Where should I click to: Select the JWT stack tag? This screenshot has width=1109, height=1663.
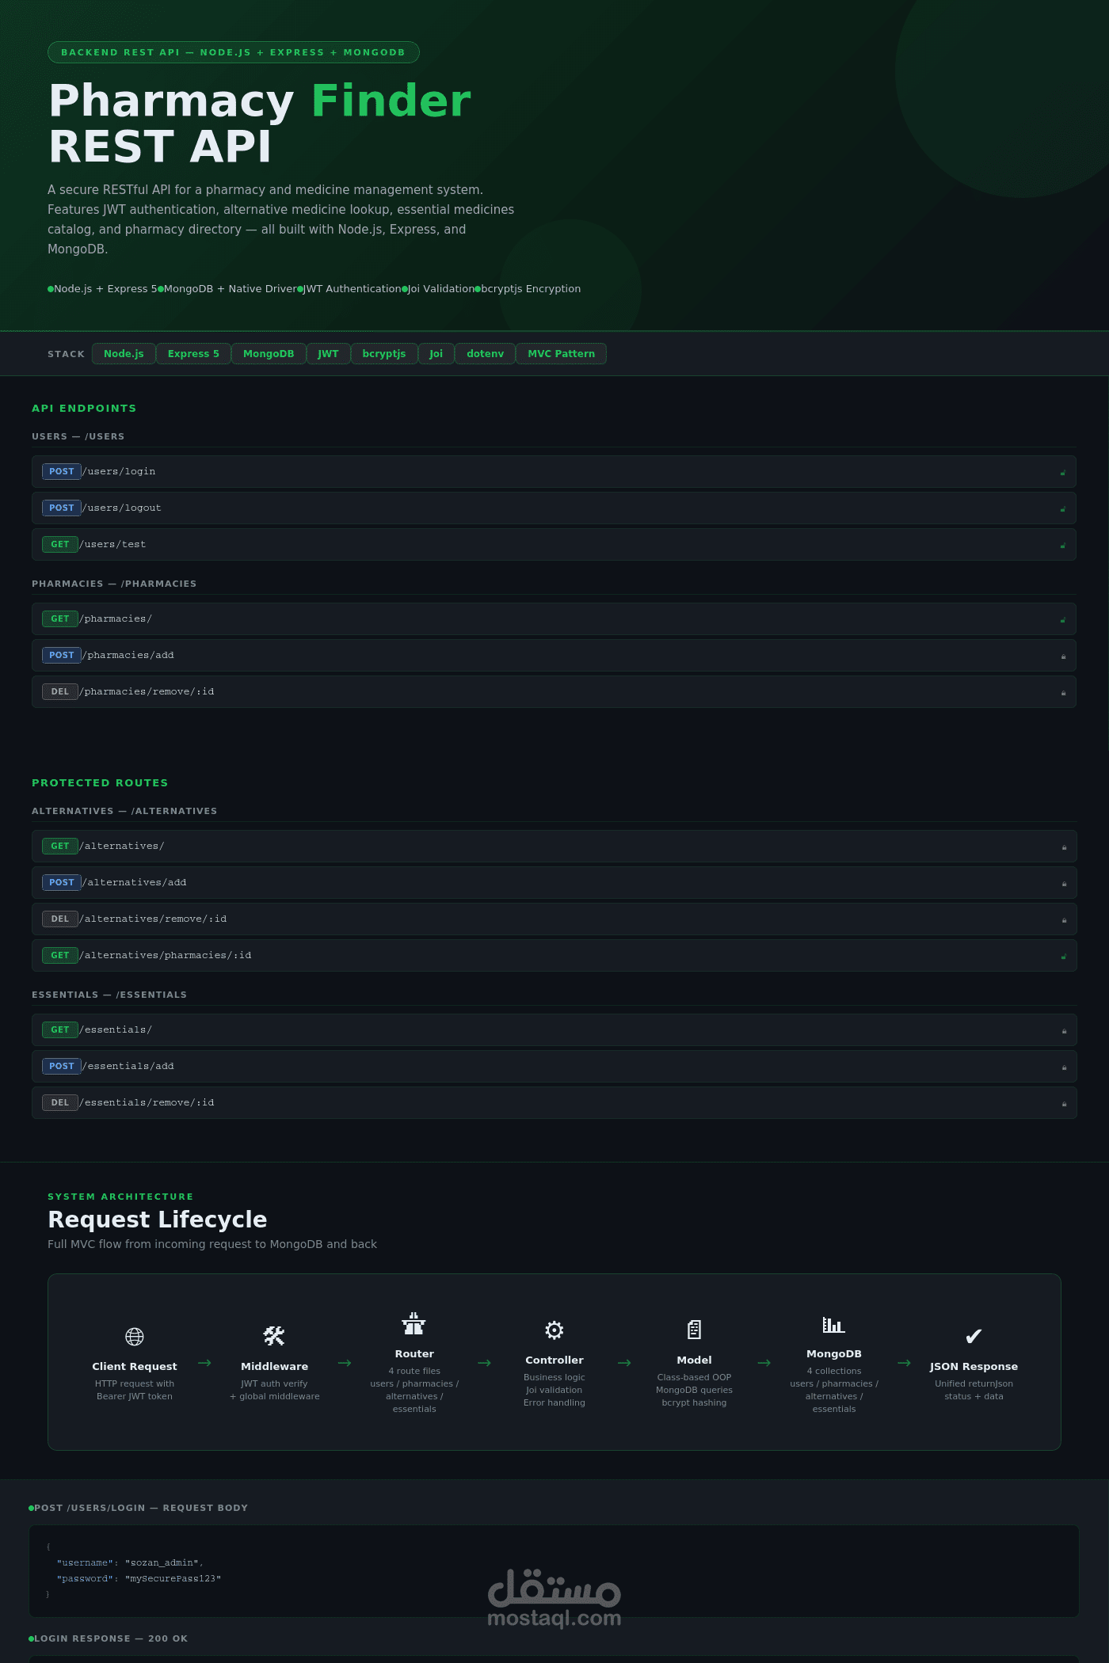coord(328,354)
